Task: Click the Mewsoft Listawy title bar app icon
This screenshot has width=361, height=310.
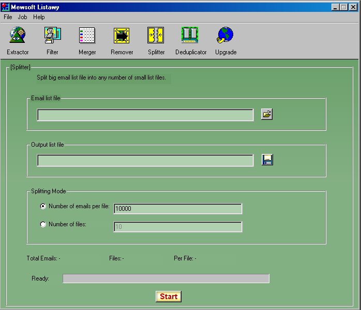Action: click(x=5, y=7)
